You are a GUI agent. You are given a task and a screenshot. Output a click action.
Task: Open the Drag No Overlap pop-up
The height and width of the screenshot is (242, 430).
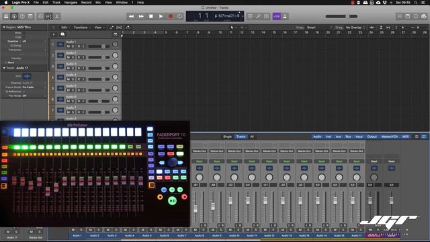coord(355,28)
